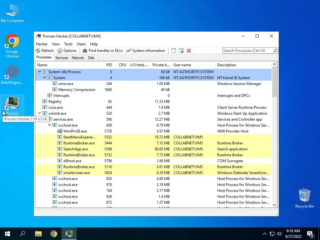
Task: Switch to the Services tab
Action: pyautogui.click(x=62, y=58)
